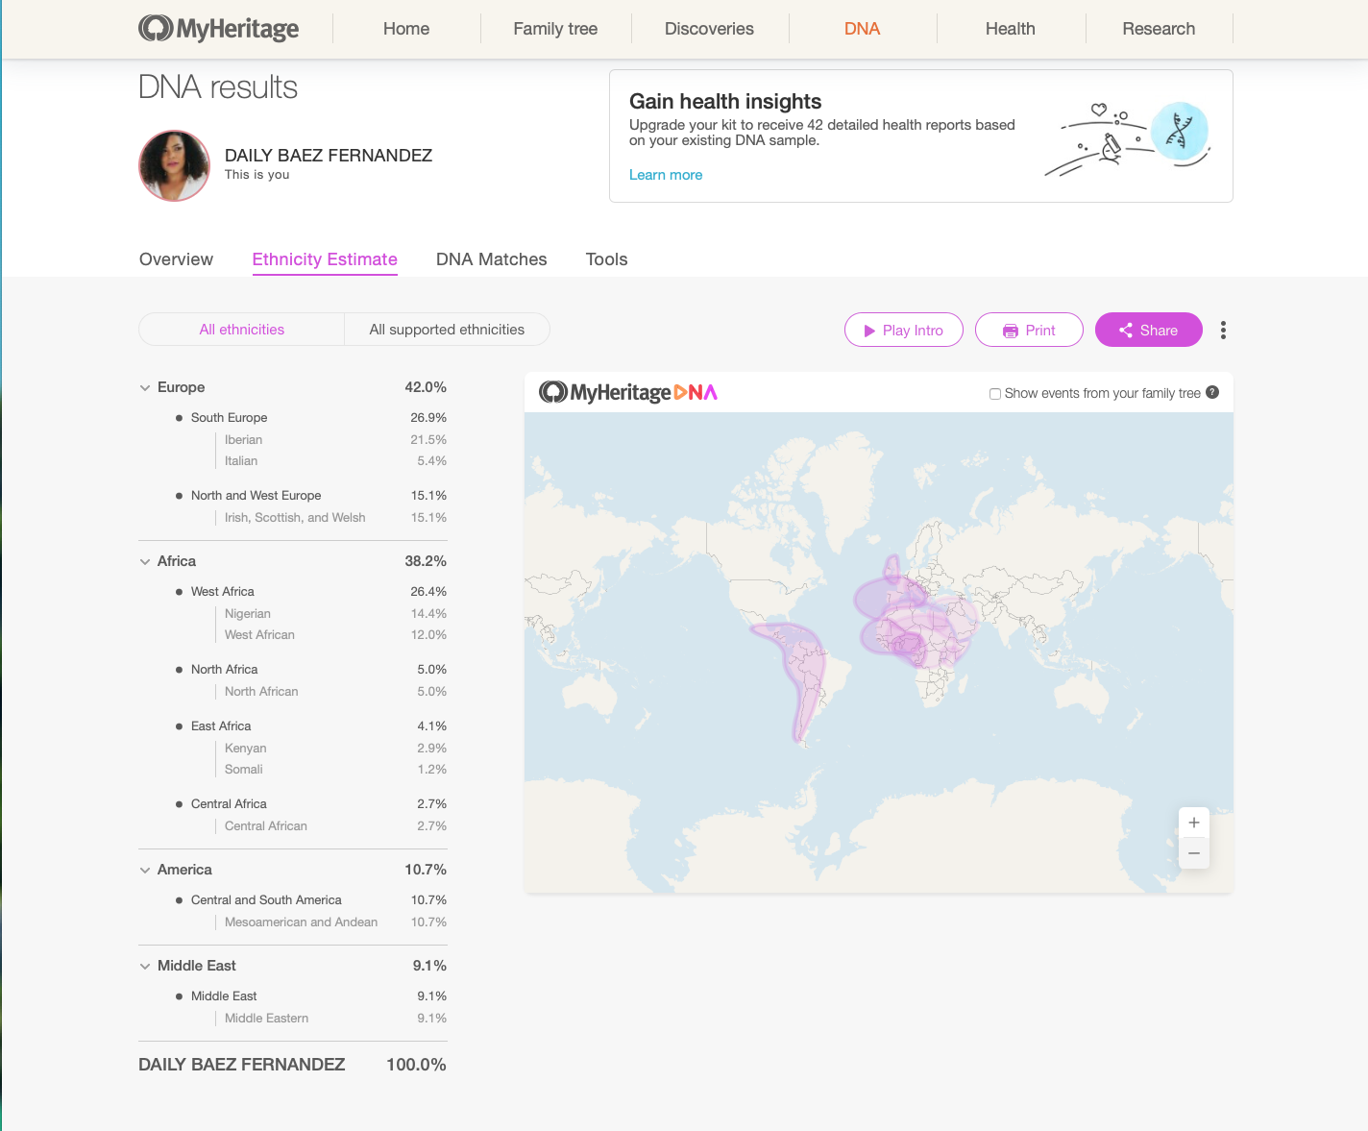1368x1131 pixels.
Task: Select Irish, Scottish, and Welsh row
Action: click(334, 518)
